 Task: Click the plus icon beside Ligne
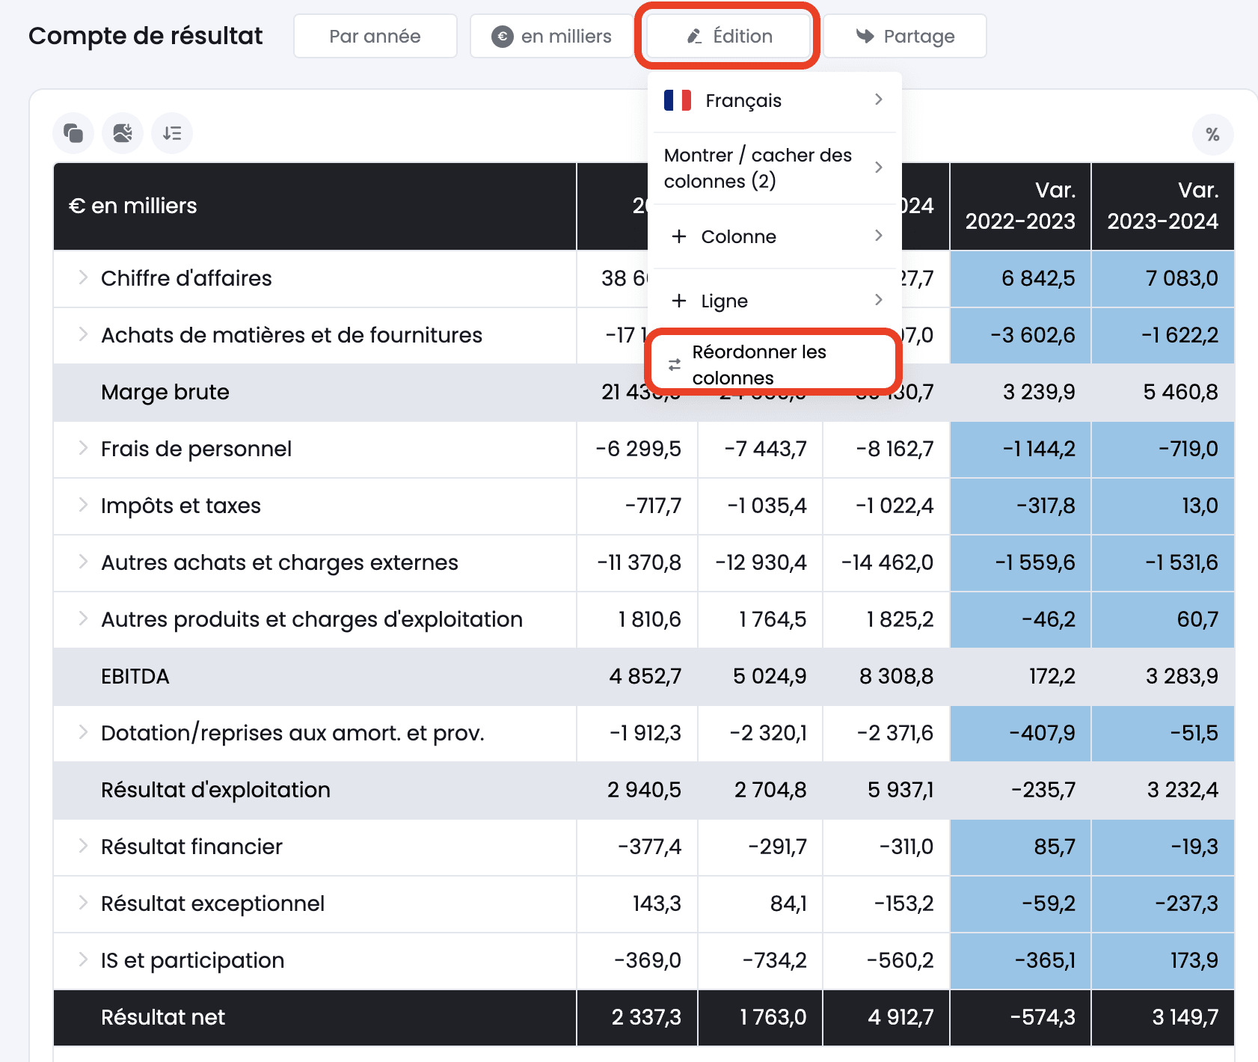(679, 301)
